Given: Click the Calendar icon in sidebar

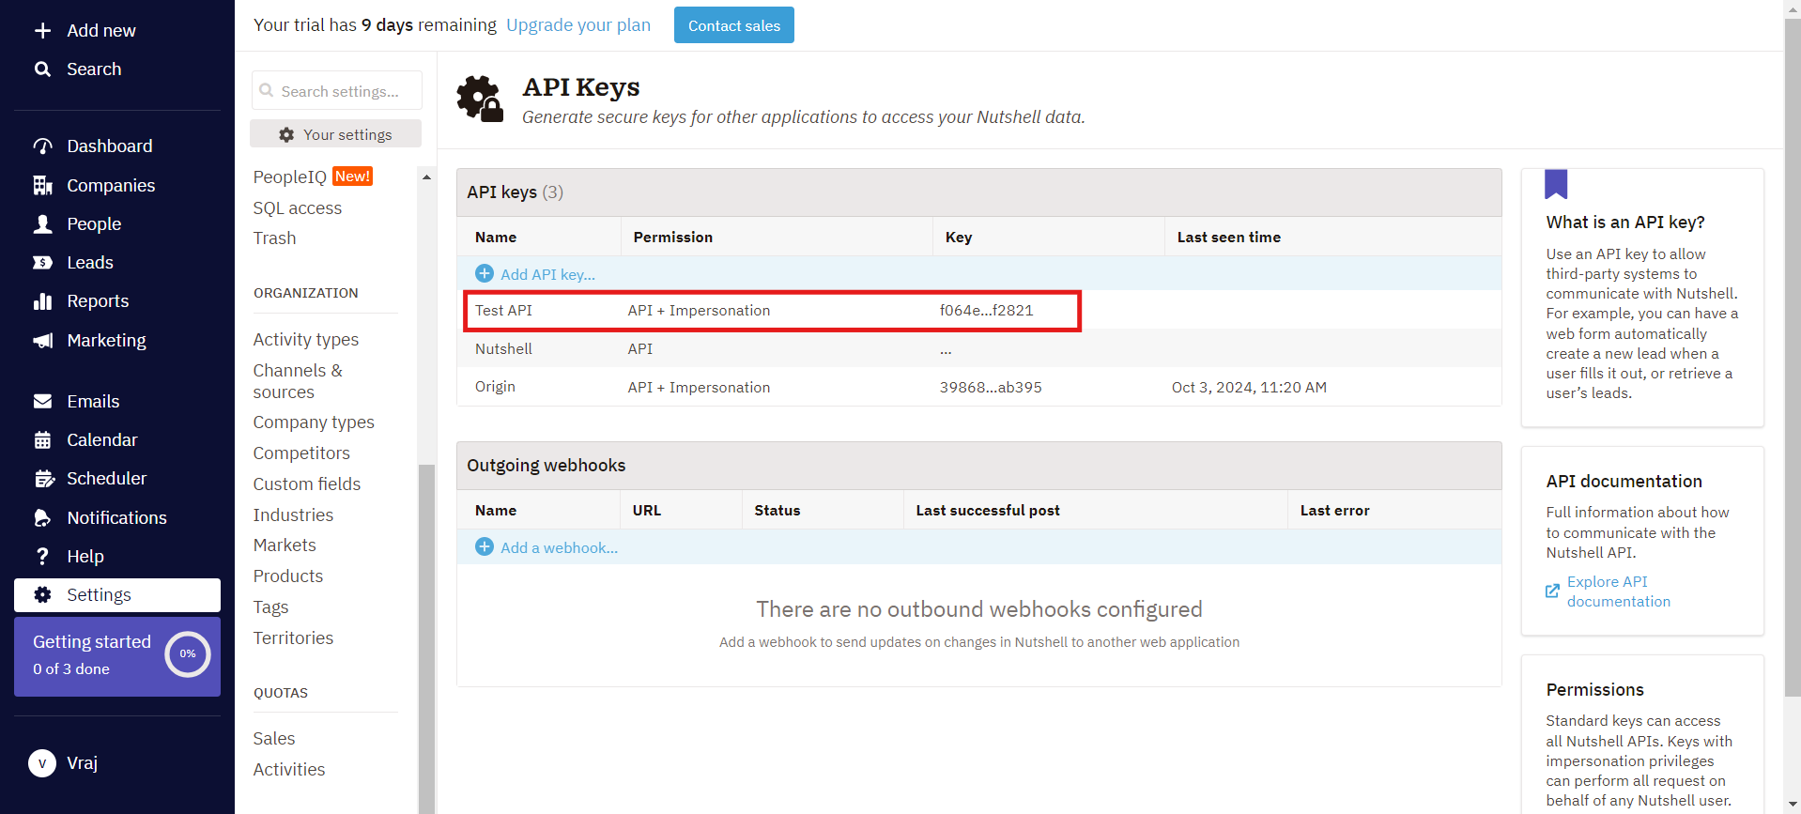Looking at the screenshot, I should 42,440.
